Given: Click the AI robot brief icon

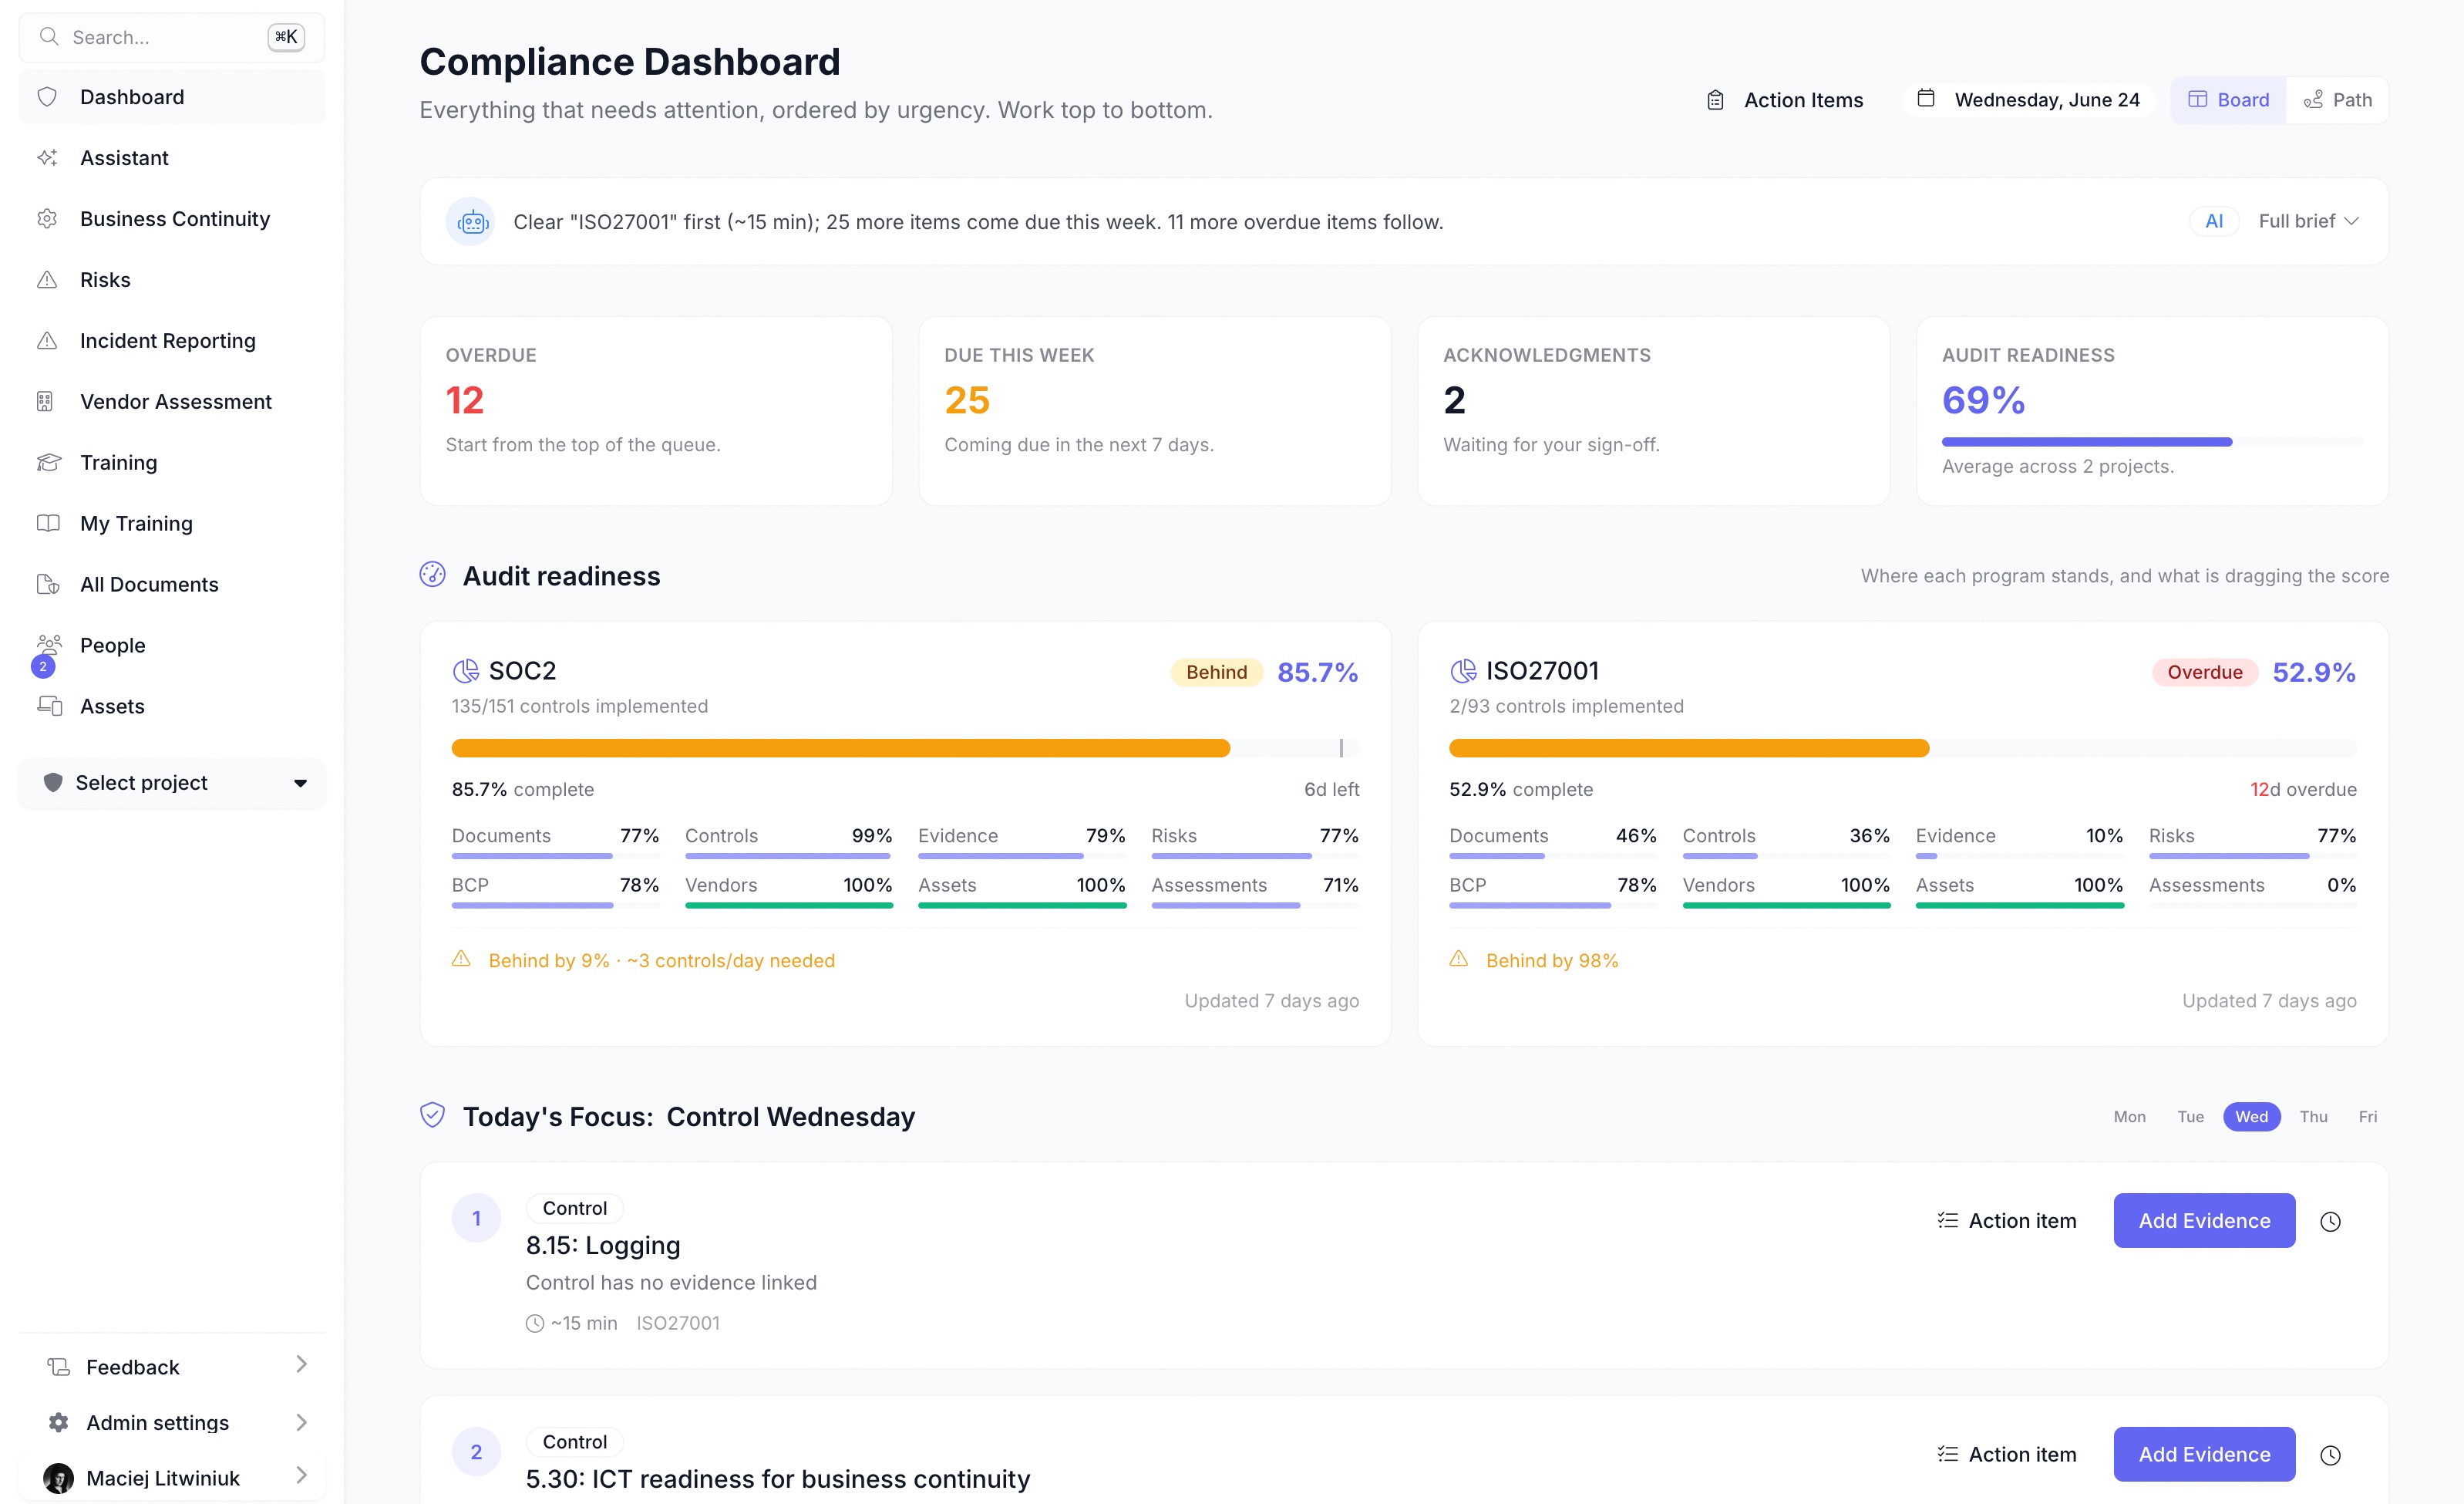Looking at the screenshot, I should pyautogui.click(x=471, y=221).
